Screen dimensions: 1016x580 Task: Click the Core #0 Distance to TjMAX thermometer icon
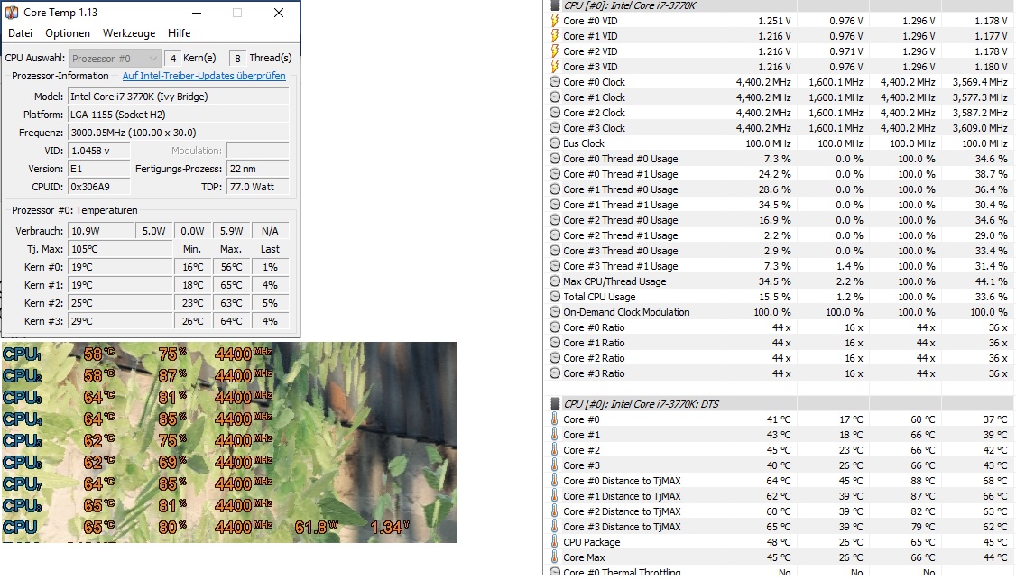[555, 481]
